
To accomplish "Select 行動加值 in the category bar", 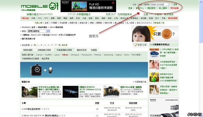I will (x=25, y=18).
